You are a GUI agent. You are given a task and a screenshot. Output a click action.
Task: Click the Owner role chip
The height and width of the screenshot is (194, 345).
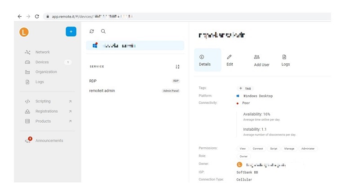243,156
